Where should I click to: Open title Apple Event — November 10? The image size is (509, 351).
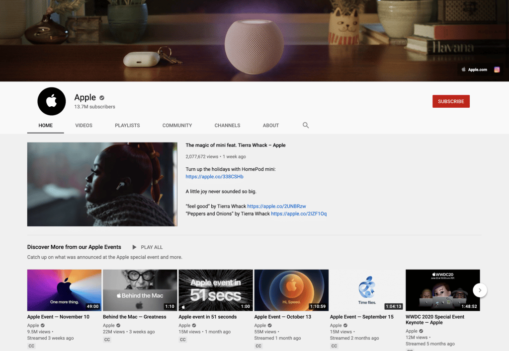58,317
